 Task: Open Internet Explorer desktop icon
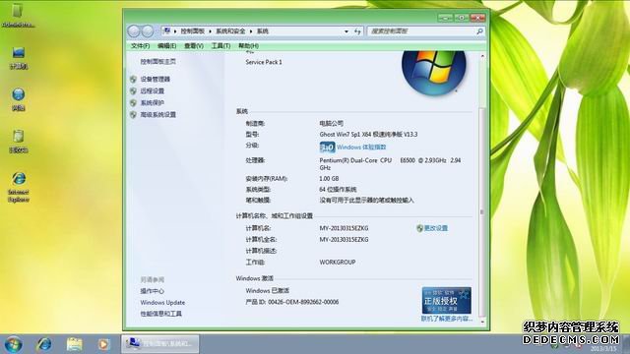point(19,187)
